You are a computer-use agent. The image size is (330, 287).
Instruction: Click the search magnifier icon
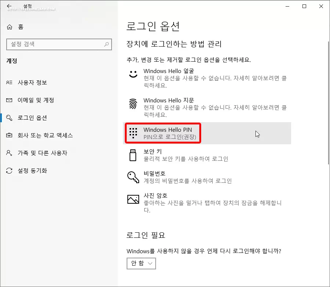(x=106, y=44)
